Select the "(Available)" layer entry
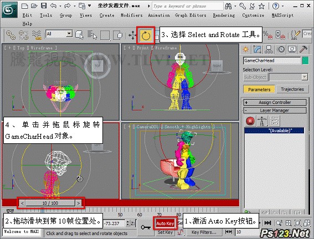The image size is (314, 239). [x=274, y=131]
